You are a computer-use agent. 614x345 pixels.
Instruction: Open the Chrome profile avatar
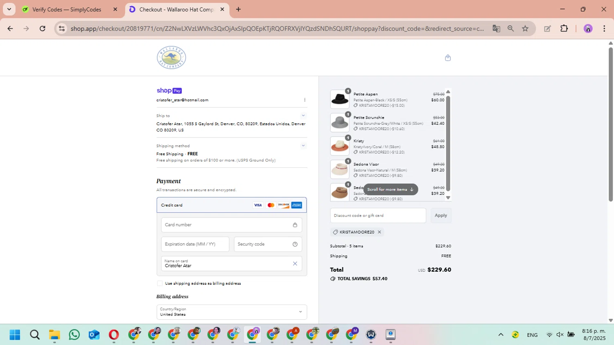588,29
